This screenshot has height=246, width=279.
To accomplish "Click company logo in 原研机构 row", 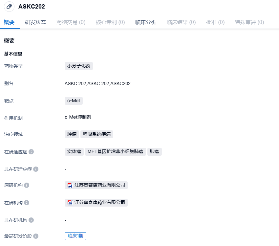I will click(x=70, y=185).
